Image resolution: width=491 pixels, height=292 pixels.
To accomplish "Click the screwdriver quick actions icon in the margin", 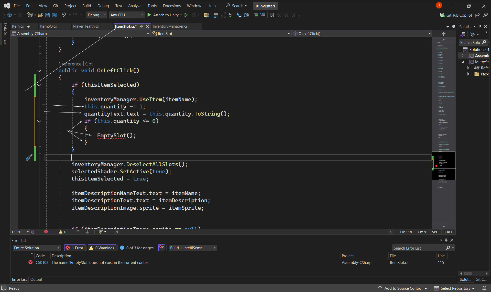I will pyautogui.click(x=29, y=158).
